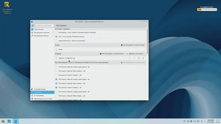This screenshot has width=221, height=124.
Task: Click the updates status icon
Action: coord(32,99)
